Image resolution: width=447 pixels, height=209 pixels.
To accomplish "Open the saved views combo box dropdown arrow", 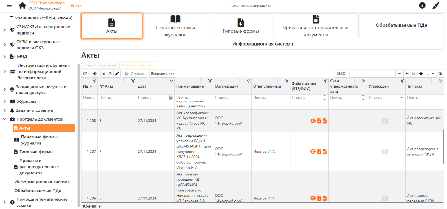I will (x=399, y=74).
